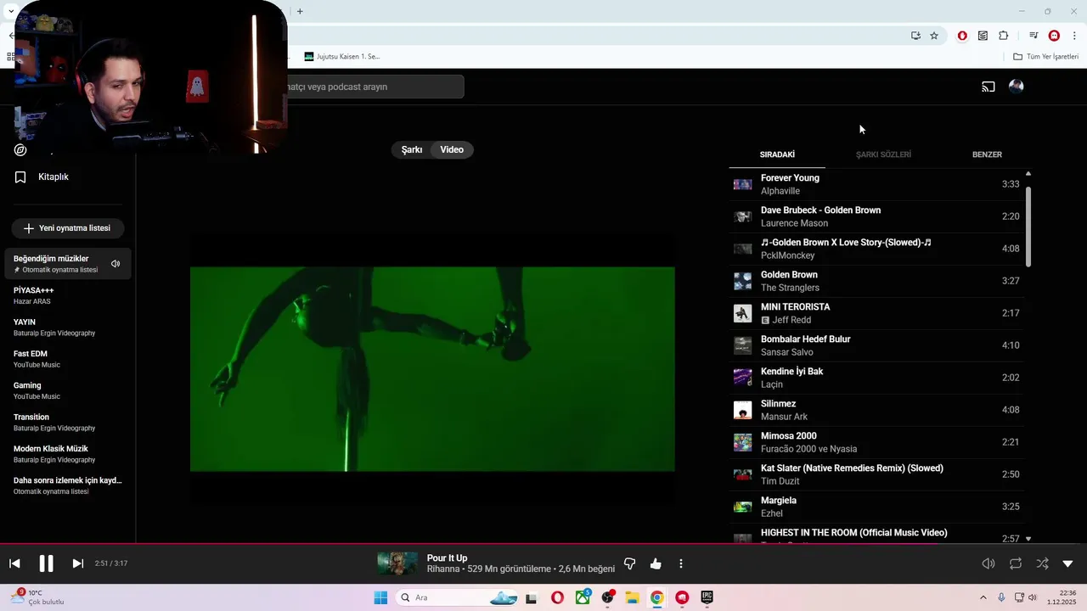Select Silinmez by Mansur Ark

click(876, 410)
